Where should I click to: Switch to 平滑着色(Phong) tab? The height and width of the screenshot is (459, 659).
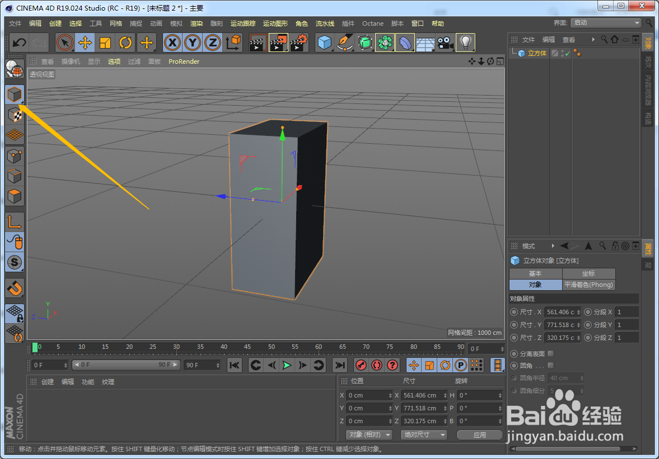pos(588,285)
